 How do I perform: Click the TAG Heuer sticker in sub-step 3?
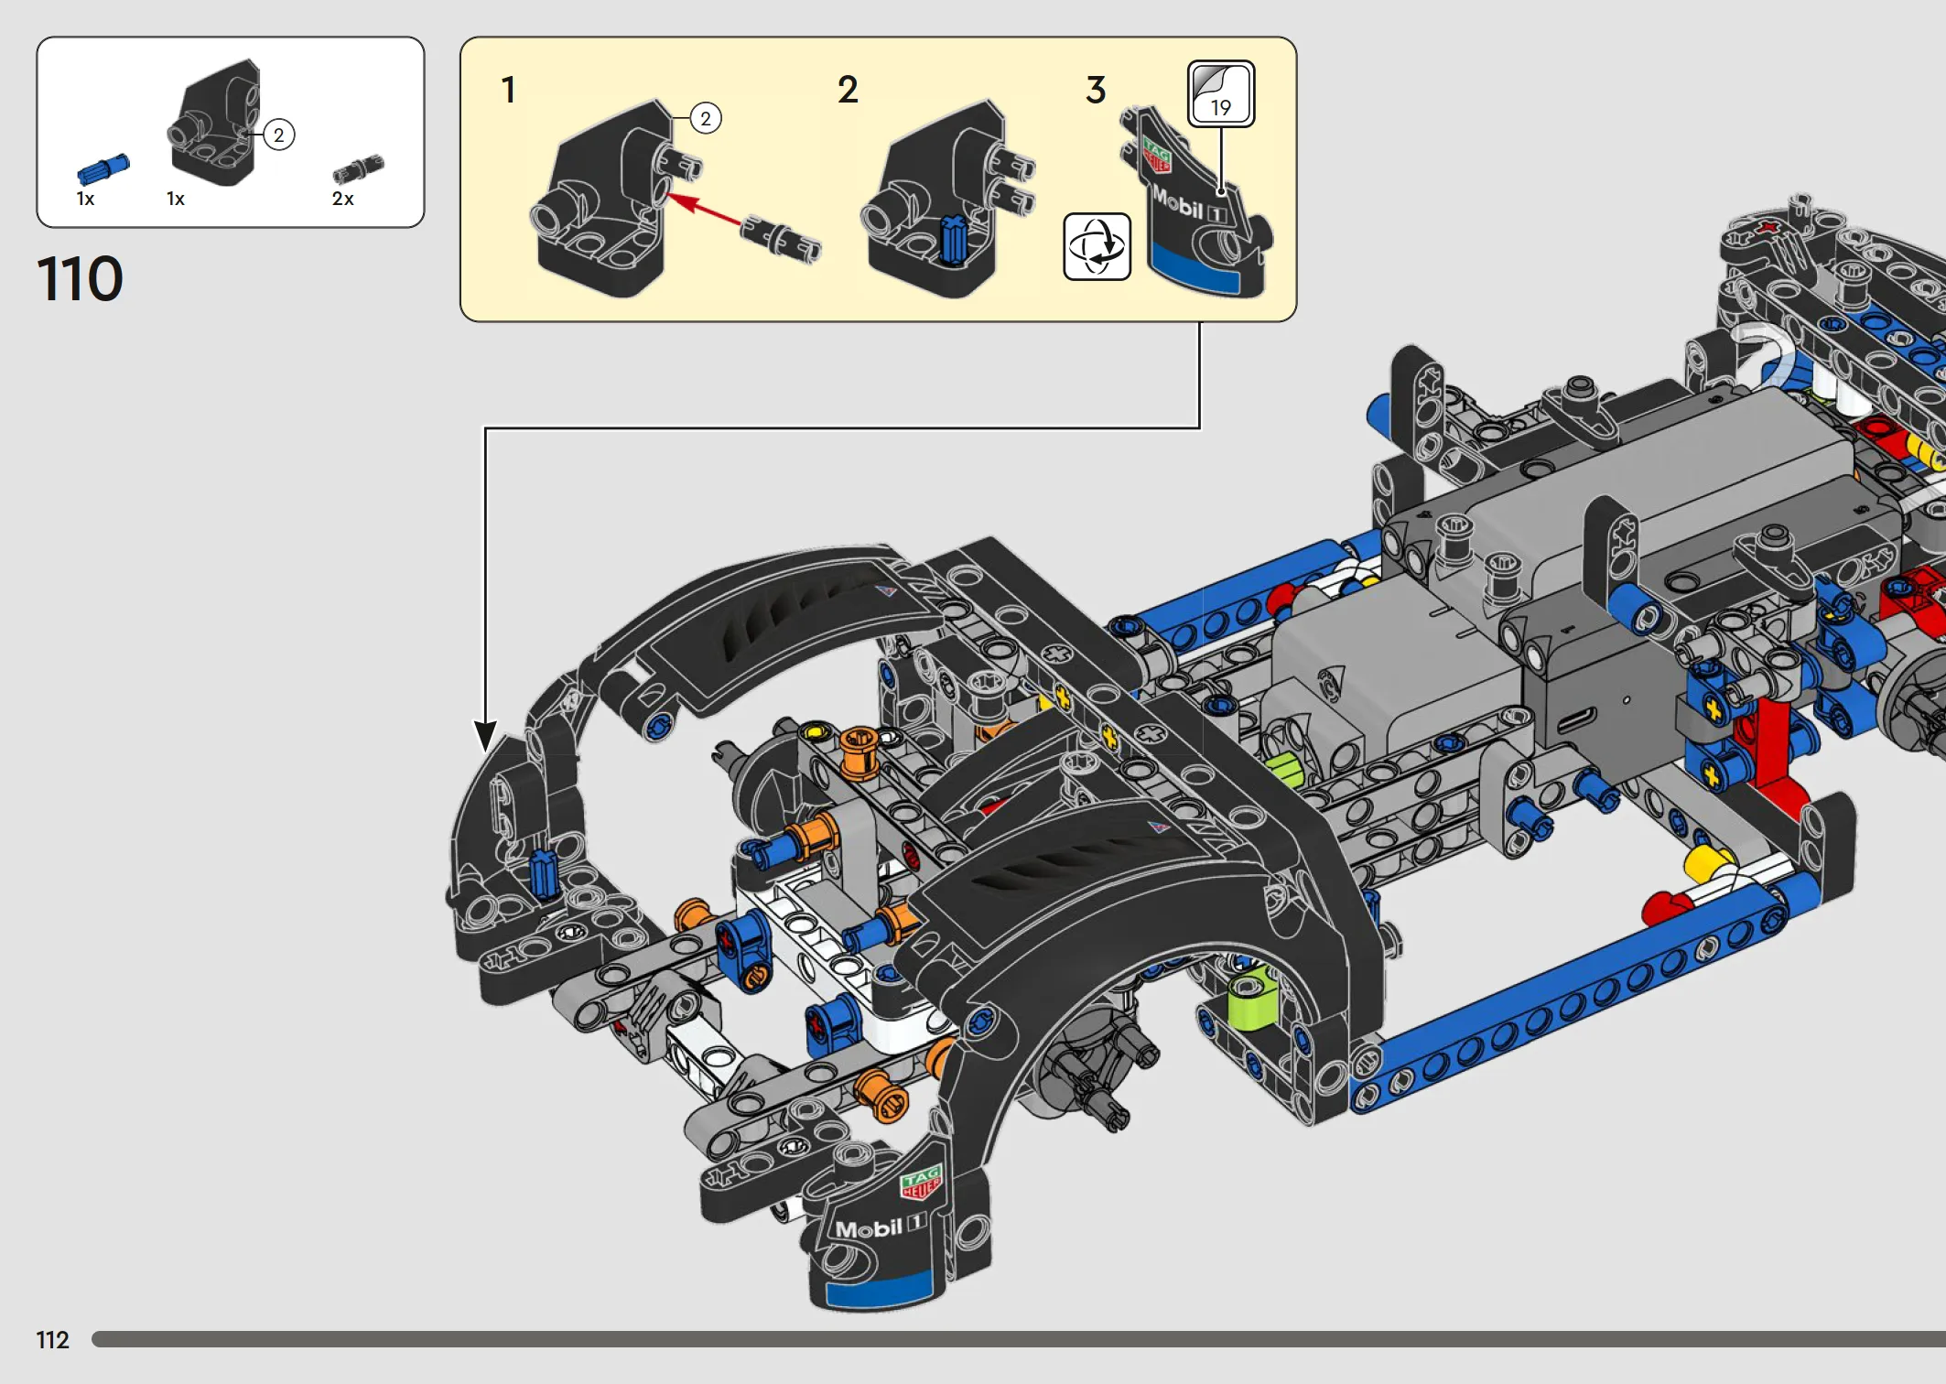click(1156, 156)
